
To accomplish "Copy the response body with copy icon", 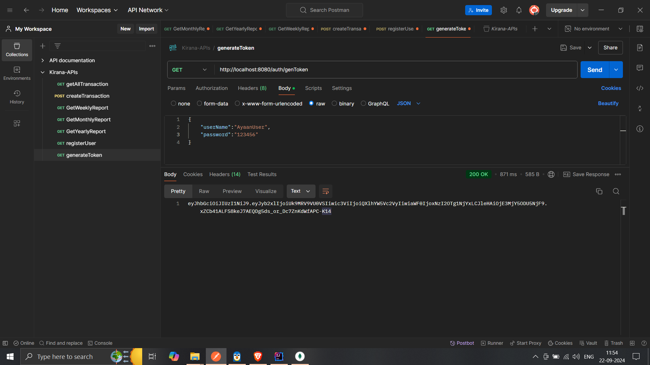I will pos(599,191).
